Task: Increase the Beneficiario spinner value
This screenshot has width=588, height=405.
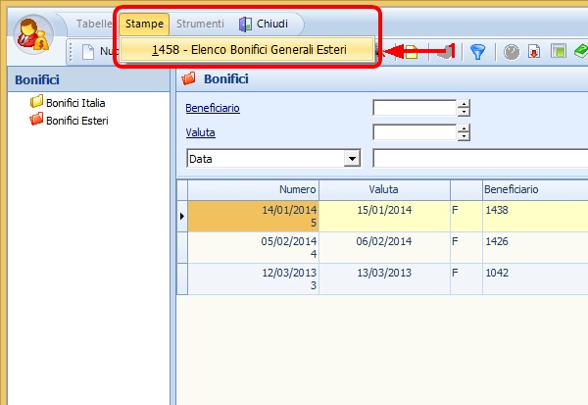Action: (465, 103)
